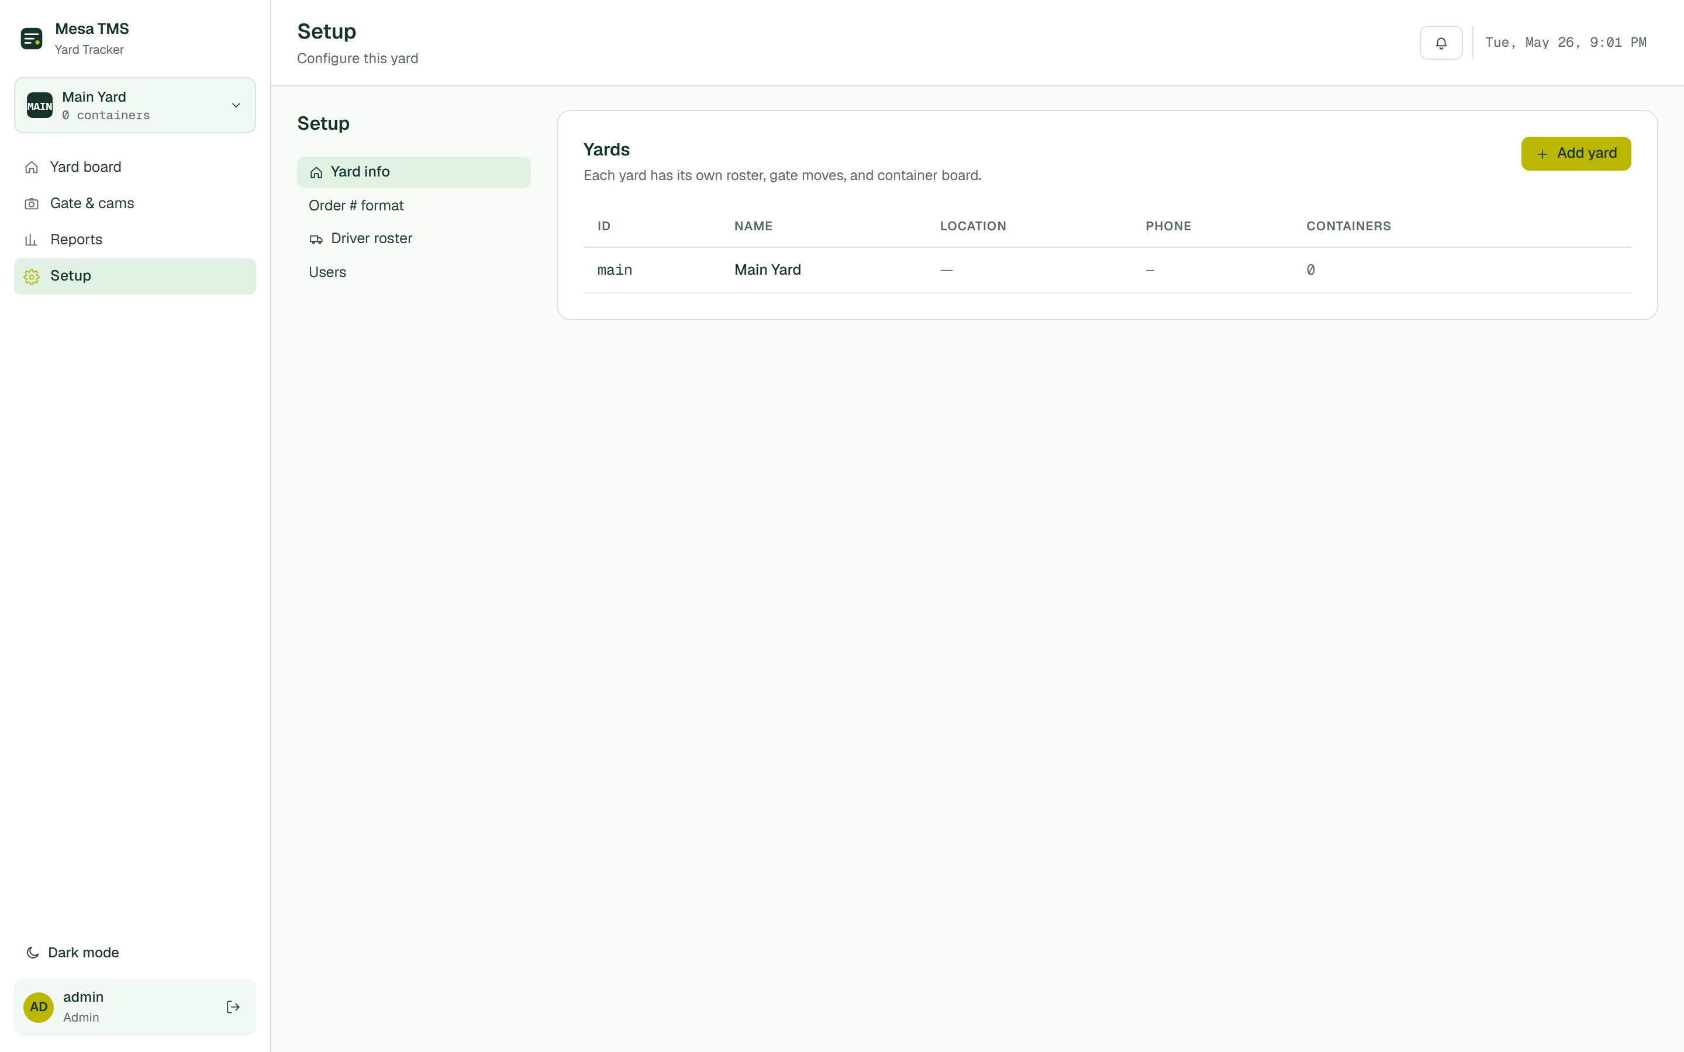Click the Mesa TMS logo icon

point(32,38)
